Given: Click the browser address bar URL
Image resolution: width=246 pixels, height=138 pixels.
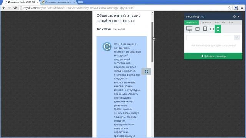Looking at the screenshot, I should point(78,8).
